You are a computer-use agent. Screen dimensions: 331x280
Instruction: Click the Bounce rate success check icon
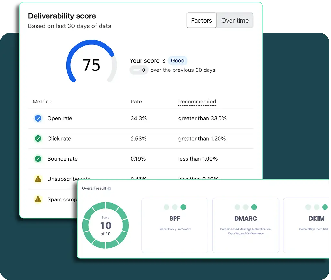38,159
